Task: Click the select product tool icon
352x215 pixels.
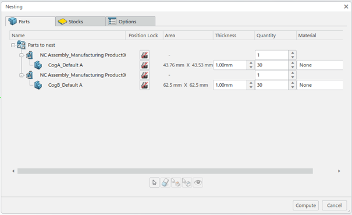Action: pyautogui.click(x=176, y=182)
